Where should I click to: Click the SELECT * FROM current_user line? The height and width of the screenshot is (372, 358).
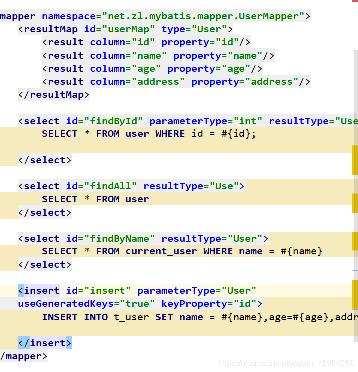pos(182,251)
